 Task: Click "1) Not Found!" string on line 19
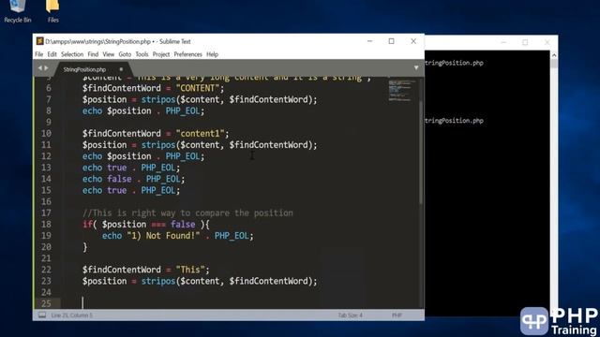[x=163, y=236]
